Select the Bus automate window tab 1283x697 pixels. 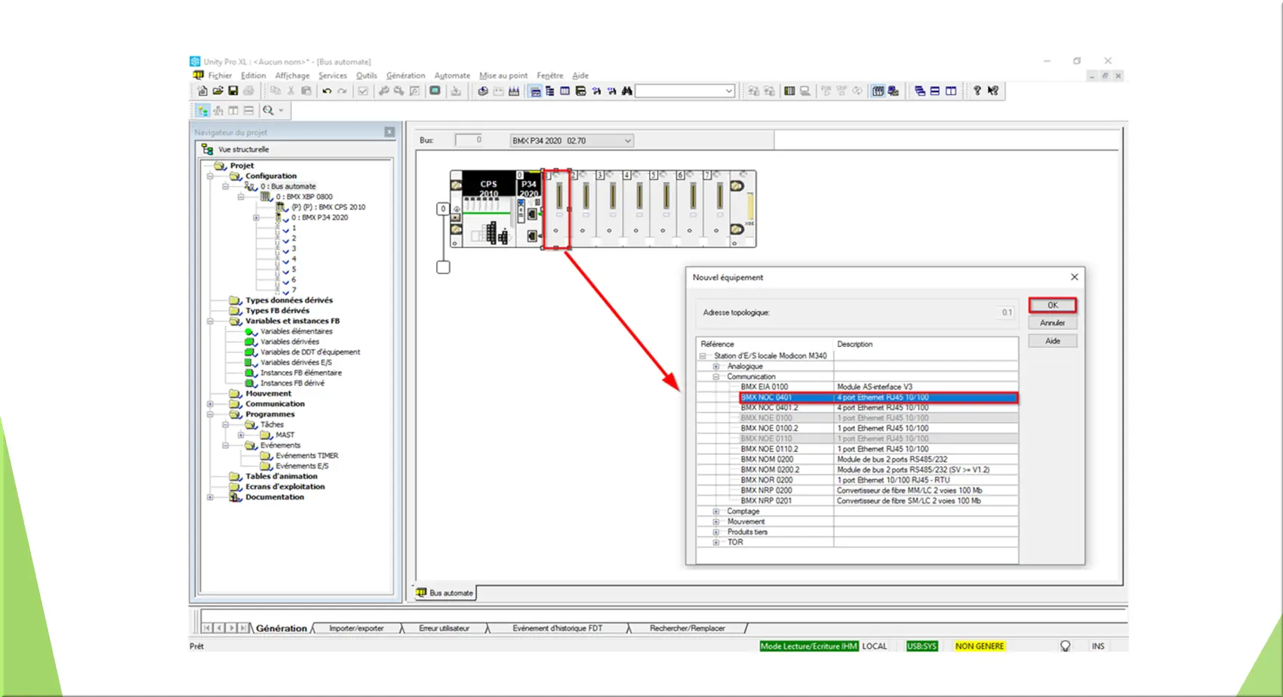[445, 593]
